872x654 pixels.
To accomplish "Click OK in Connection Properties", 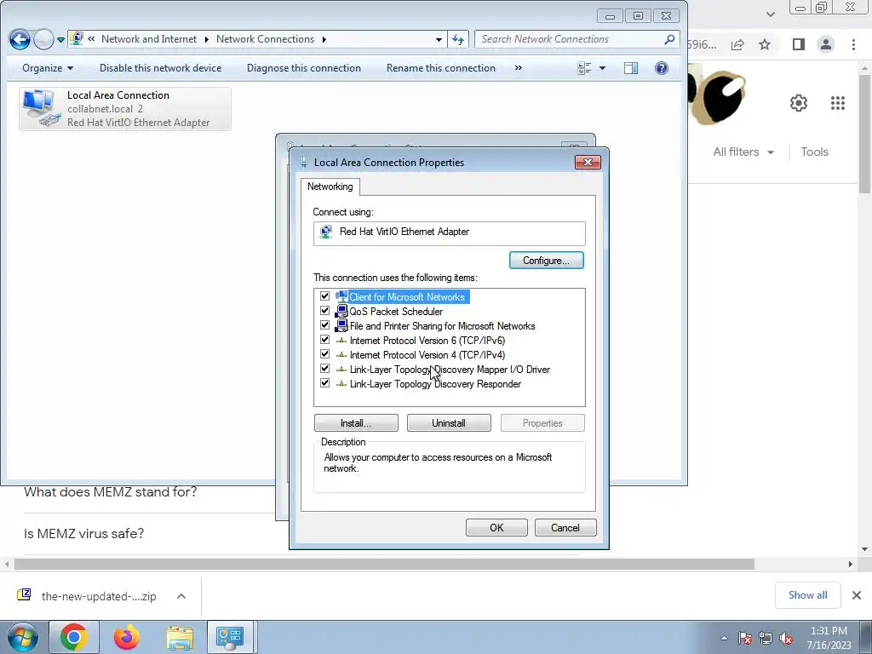I will pyautogui.click(x=496, y=528).
